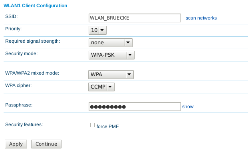Click the arrow icon next to WPA-PSK

(x=130, y=55)
